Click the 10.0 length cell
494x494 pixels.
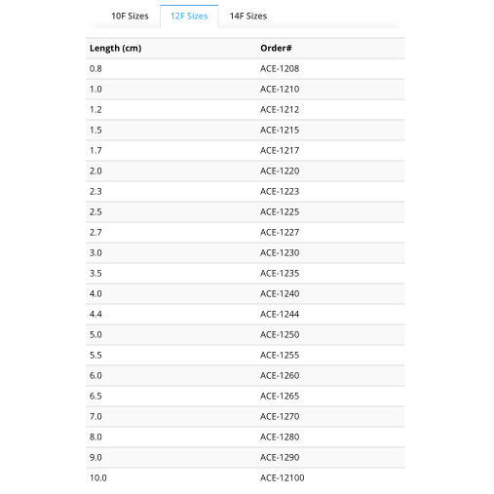point(98,477)
